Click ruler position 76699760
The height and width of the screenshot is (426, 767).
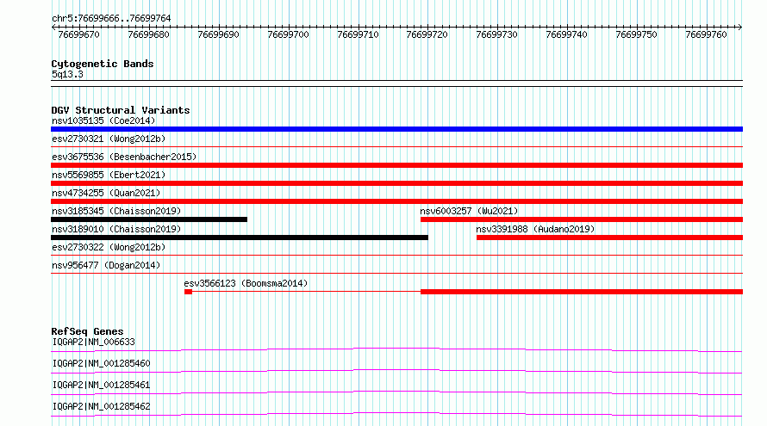tap(707, 34)
